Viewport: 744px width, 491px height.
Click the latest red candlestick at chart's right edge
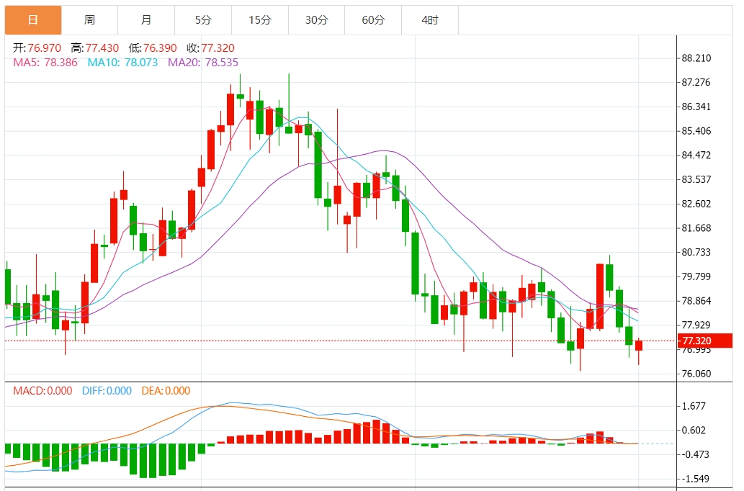[x=639, y=346]
